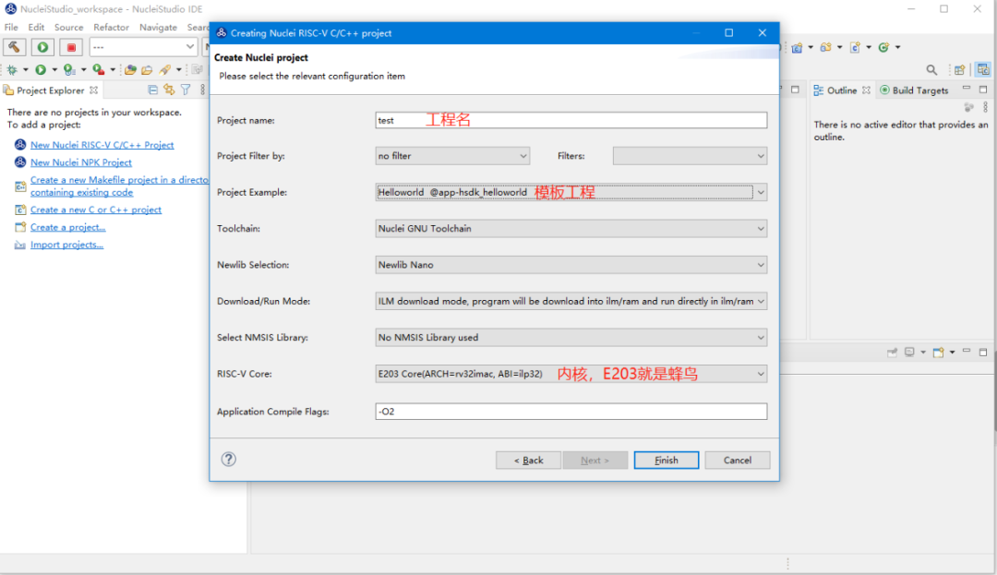This screenshot has height=575, width=997.
Task: Click the pin console icon in bottom panel
Action: pyautogui.click(x=892, y=352)
